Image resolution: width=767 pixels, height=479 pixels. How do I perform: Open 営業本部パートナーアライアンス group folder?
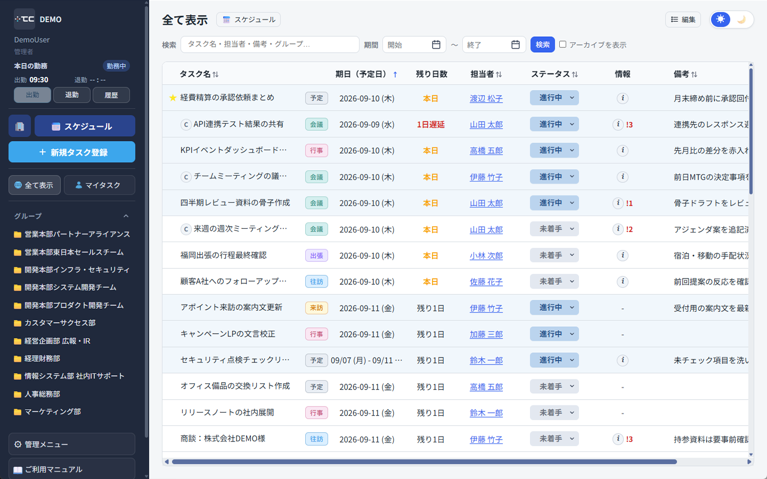click(72, 234)
